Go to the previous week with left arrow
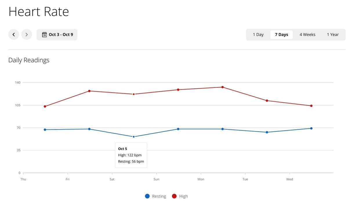This screenshot has height=204, width=348. click(14, 34)
